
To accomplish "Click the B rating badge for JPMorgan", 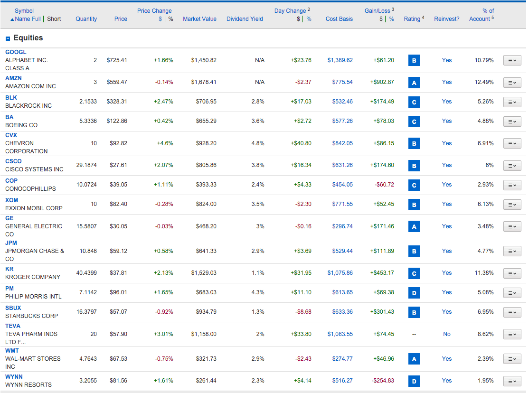I will 414,251.
